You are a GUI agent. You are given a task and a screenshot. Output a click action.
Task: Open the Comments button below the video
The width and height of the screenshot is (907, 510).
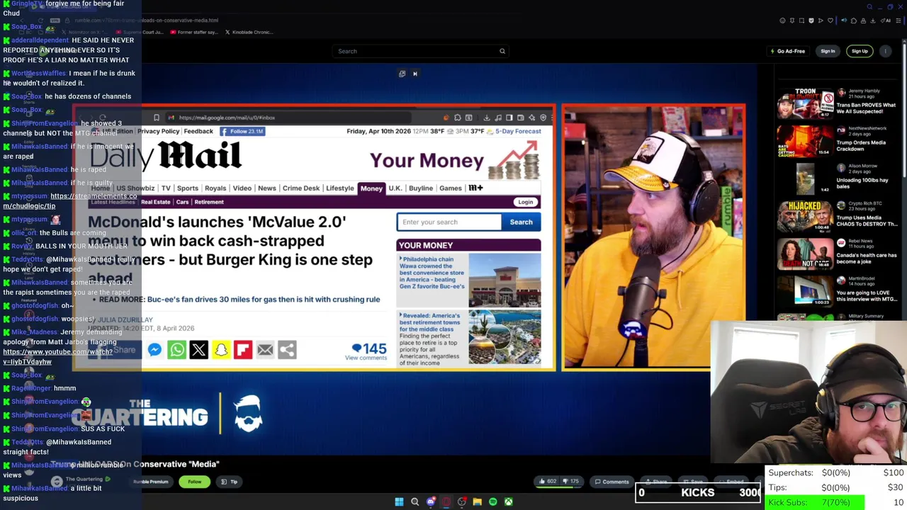coord(612,482)
